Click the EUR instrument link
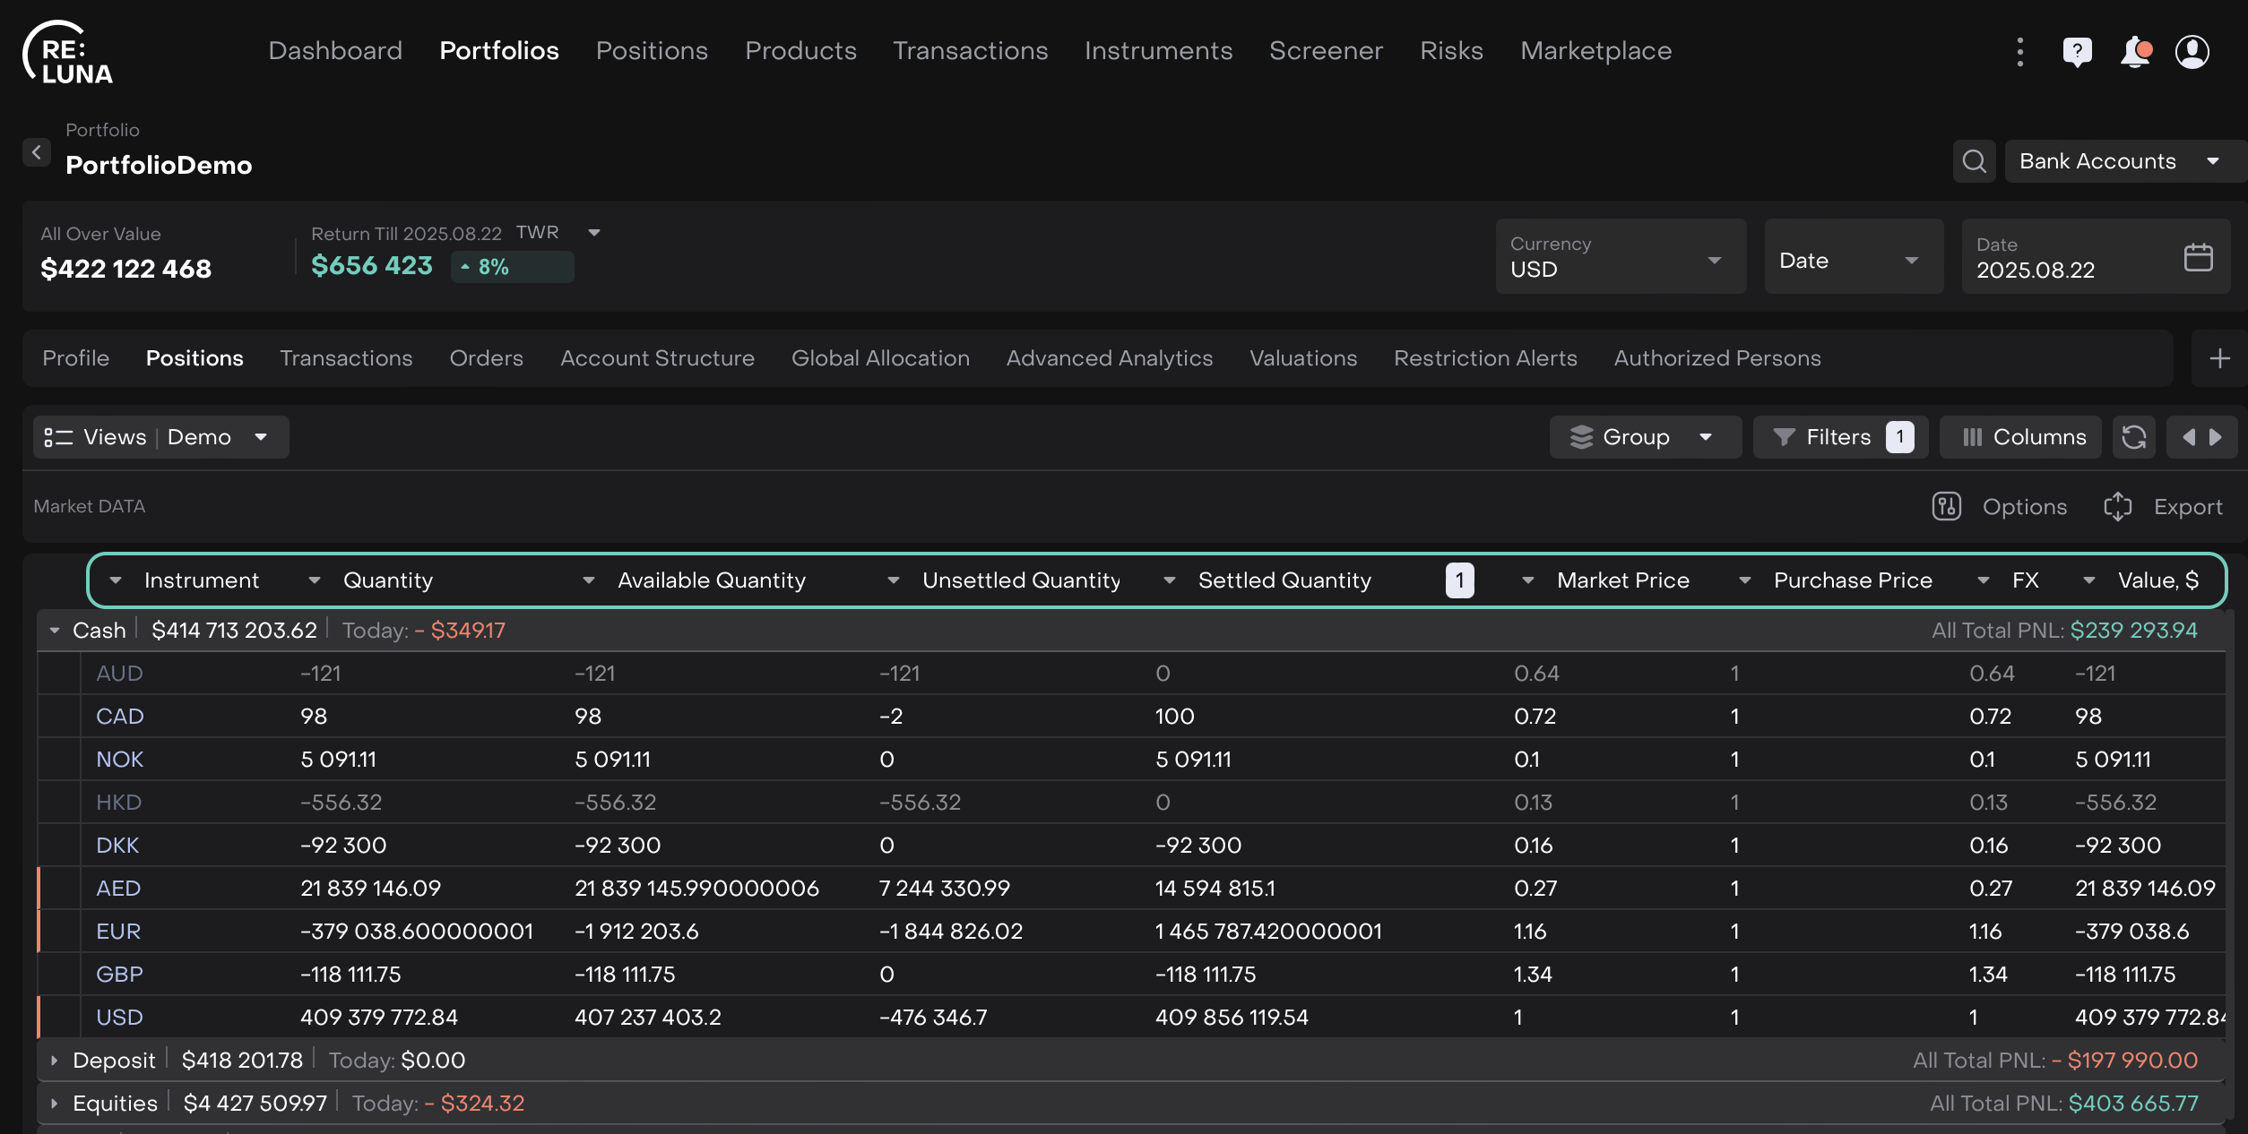Screen dimensions: 2248x1134 [118, 932]
